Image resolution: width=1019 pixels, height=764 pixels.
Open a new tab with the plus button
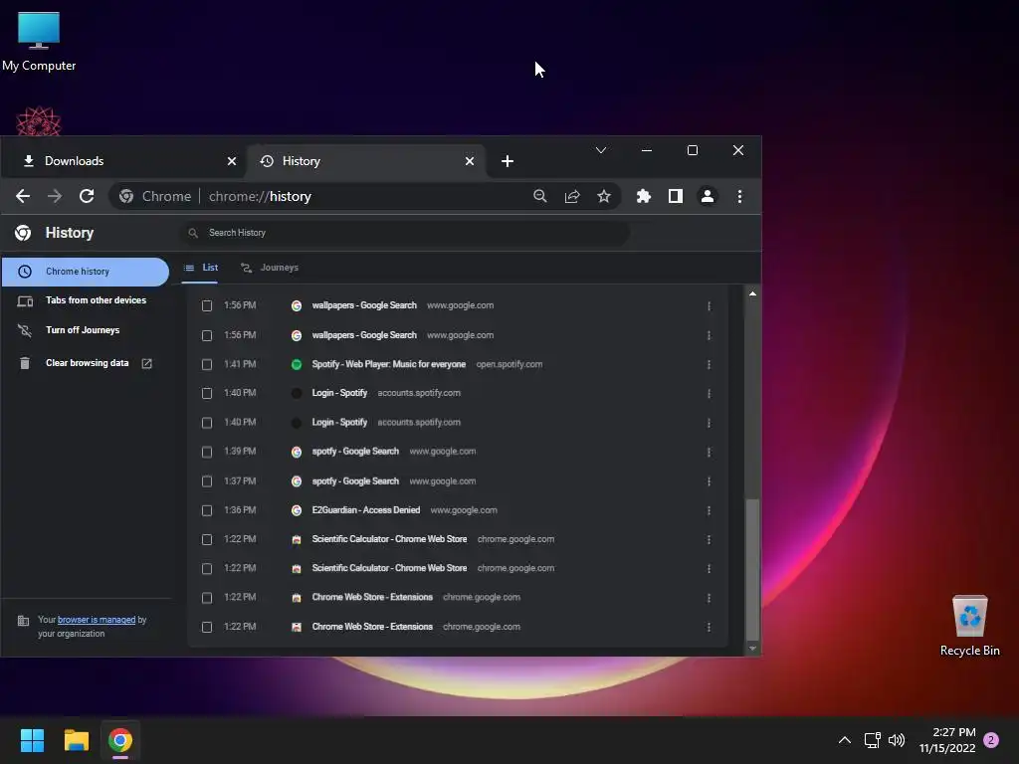[508, 161]
